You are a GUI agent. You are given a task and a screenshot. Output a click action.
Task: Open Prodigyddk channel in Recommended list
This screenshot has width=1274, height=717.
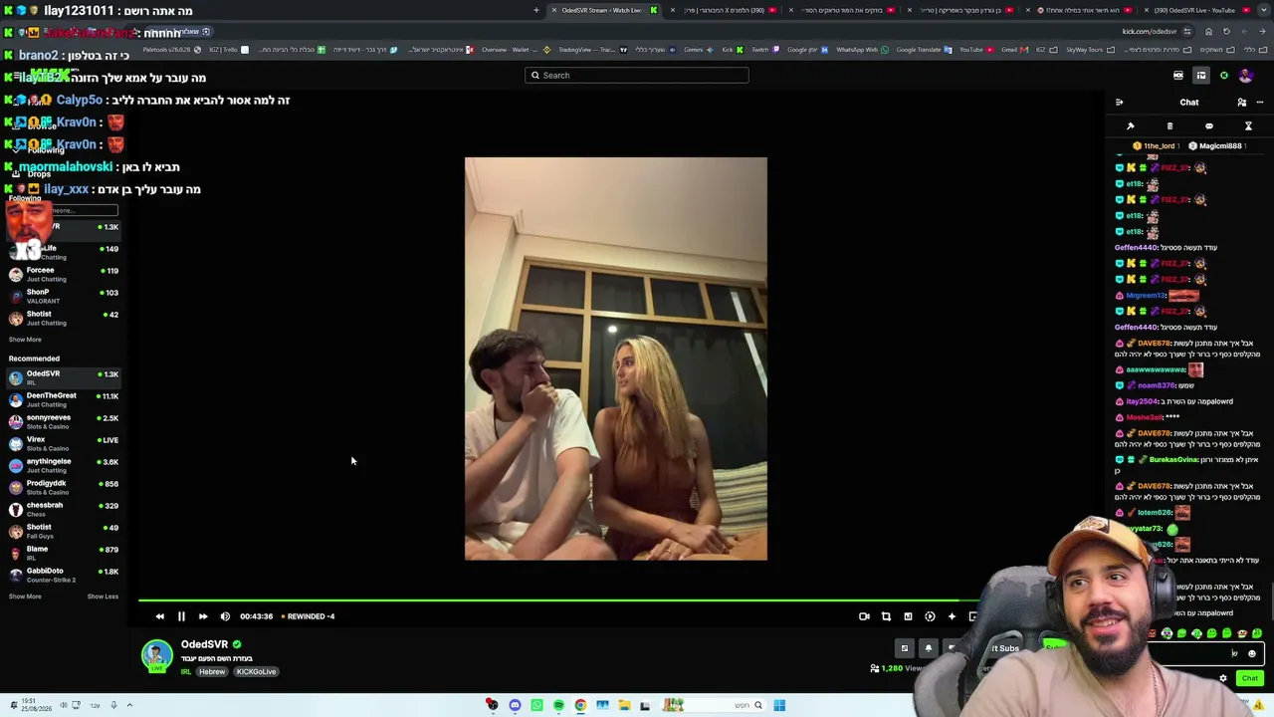(x=64, y=487)
